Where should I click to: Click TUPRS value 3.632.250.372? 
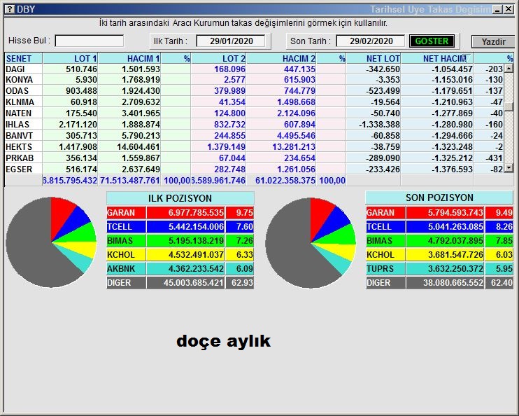455,269
